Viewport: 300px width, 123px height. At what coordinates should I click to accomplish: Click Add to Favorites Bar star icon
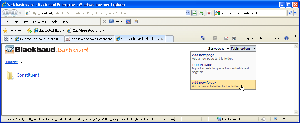[29, 31]
